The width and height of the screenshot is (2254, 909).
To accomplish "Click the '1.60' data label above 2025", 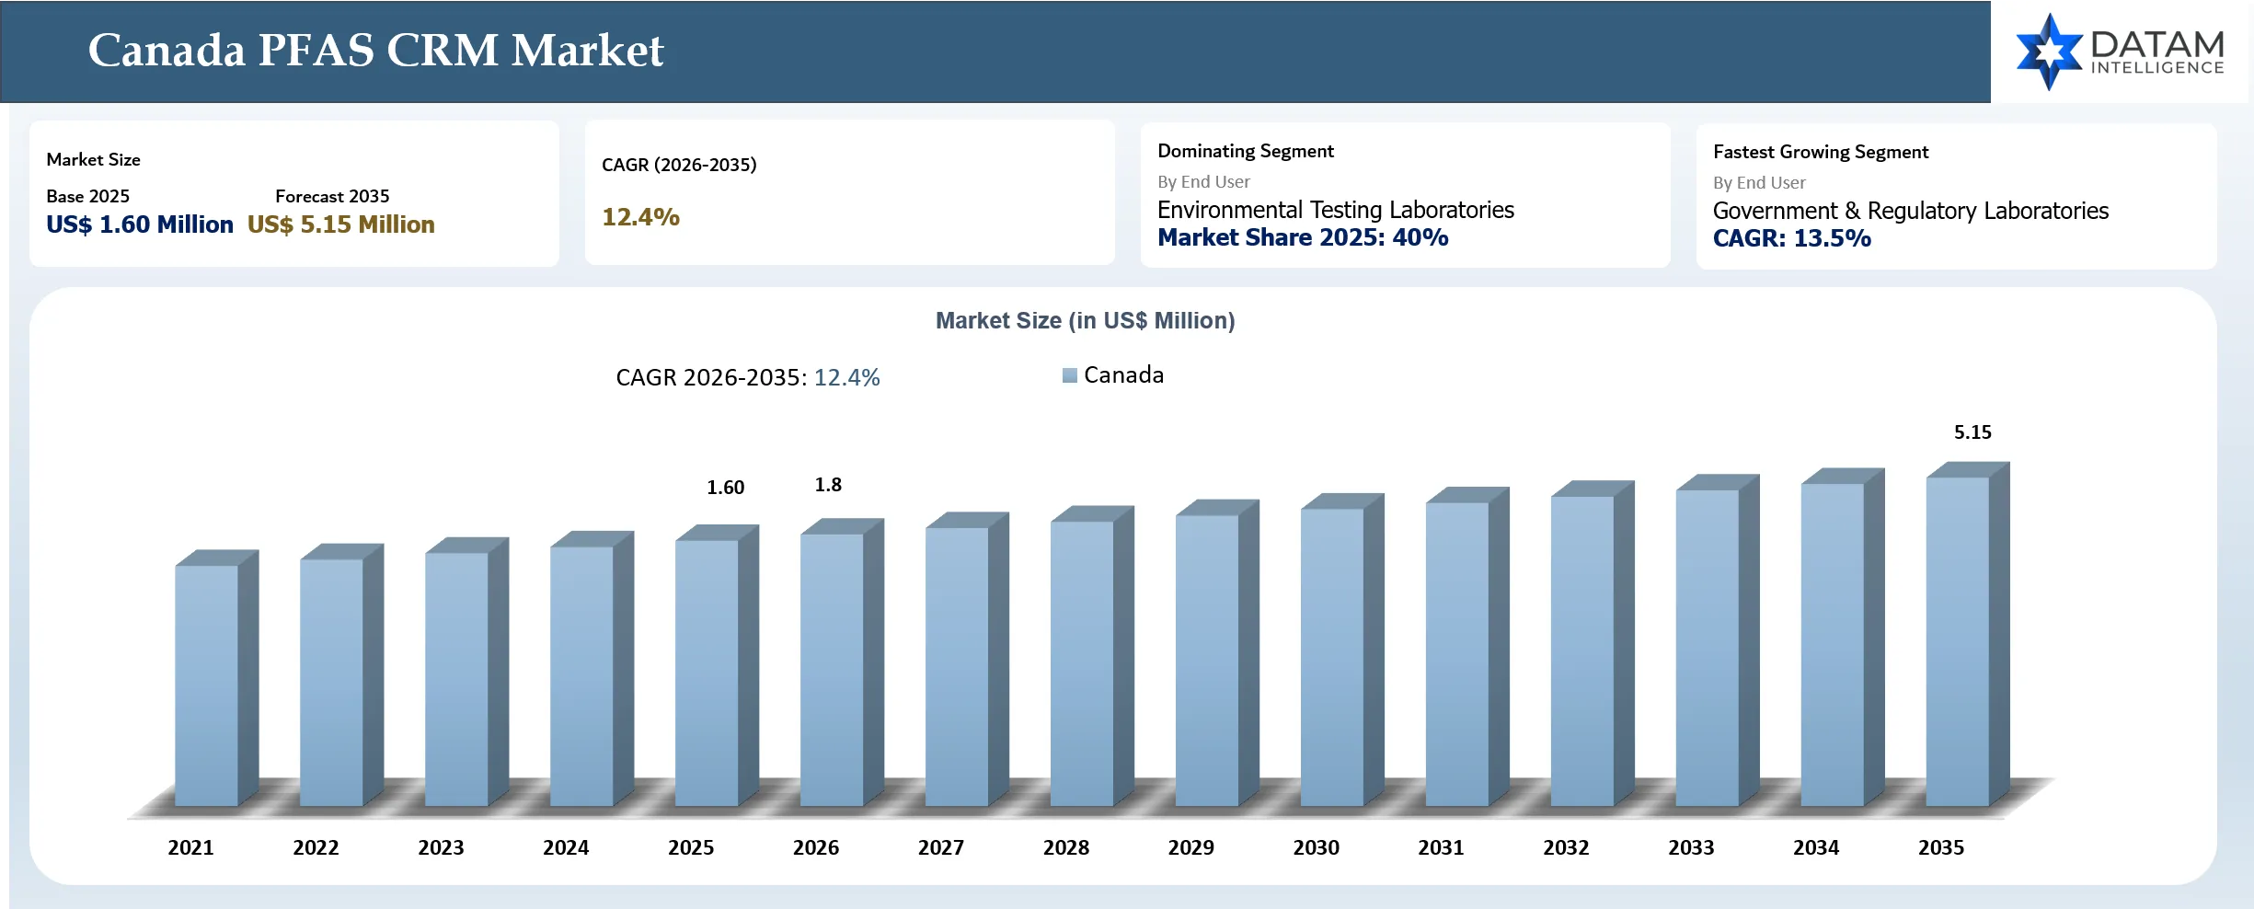I will [725, 488].
